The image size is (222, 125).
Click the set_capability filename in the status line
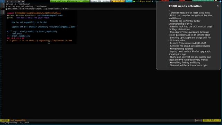(x=18, y=120)
